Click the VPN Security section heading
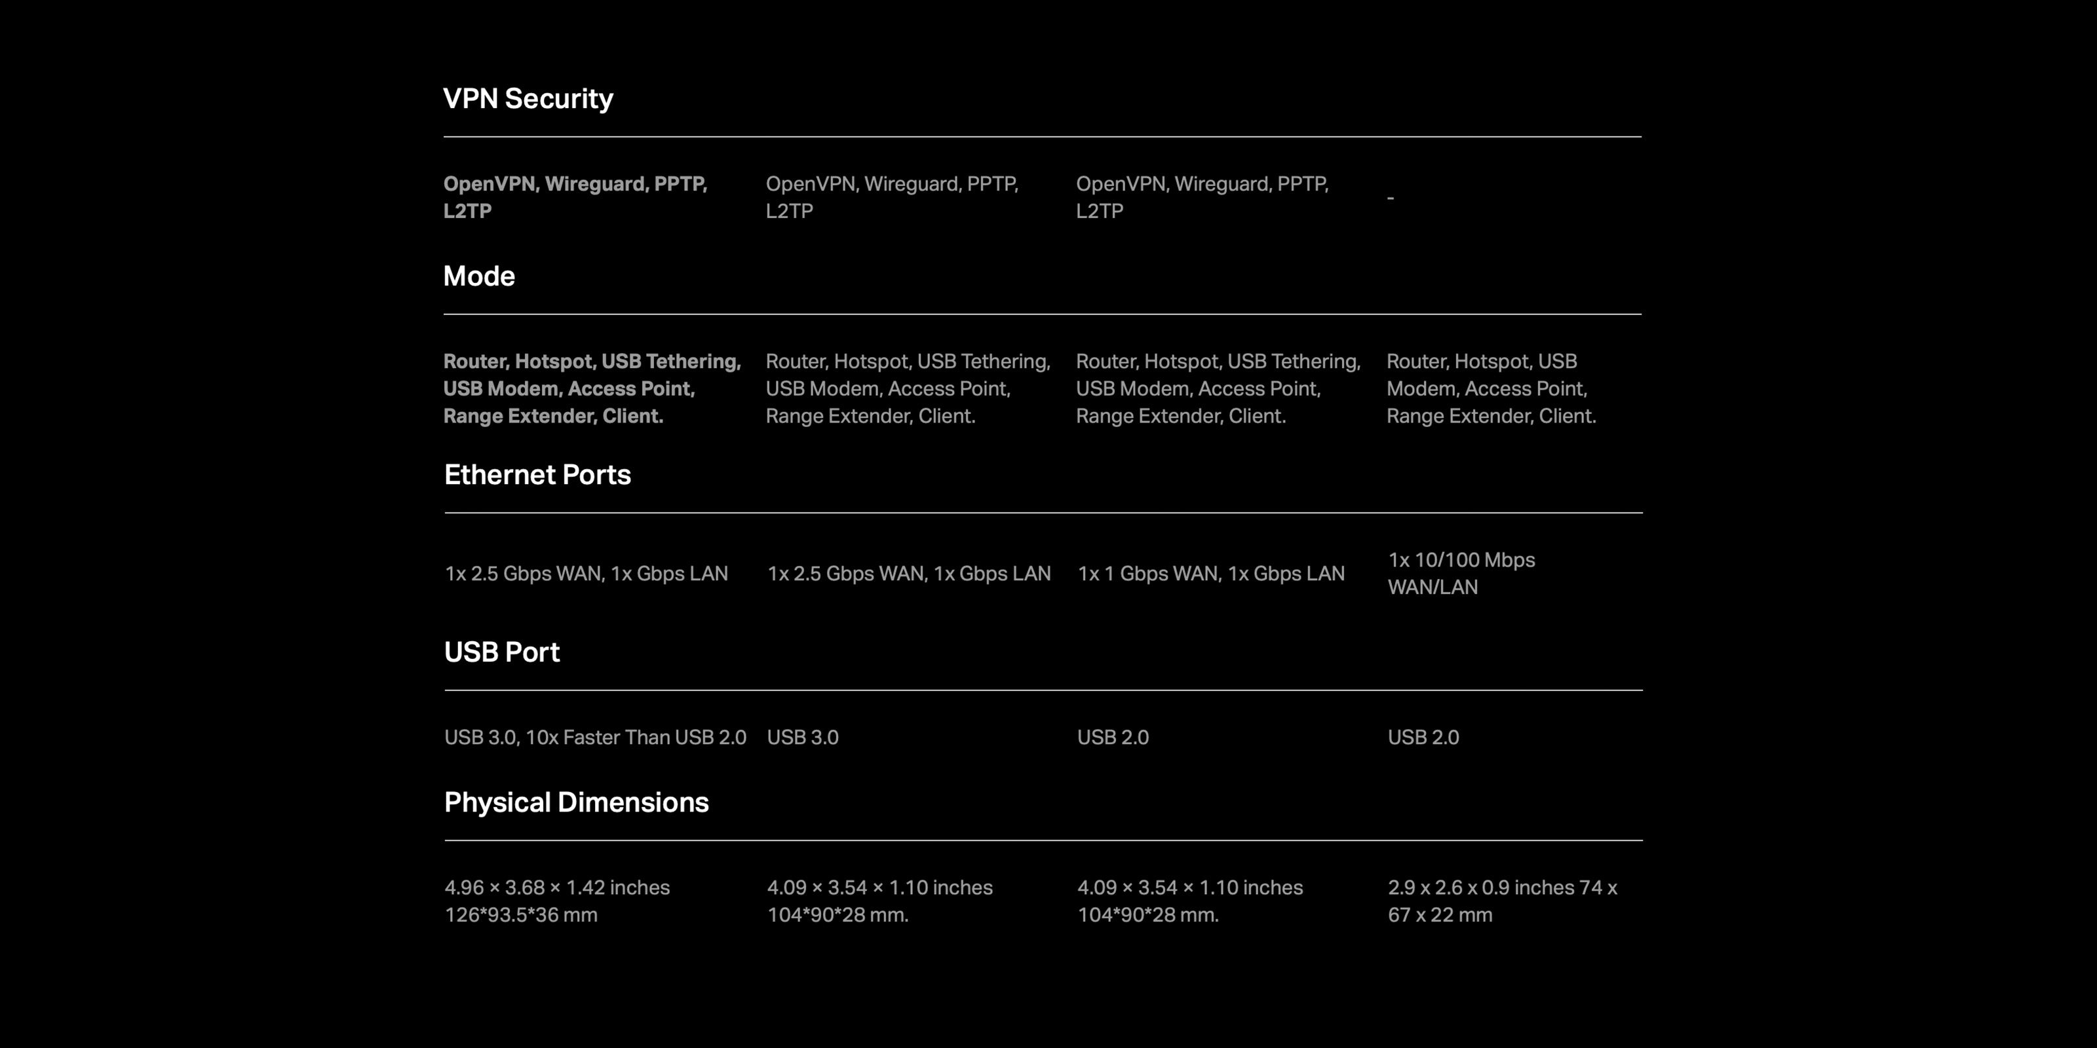2097x1048 pixels. 528,98
